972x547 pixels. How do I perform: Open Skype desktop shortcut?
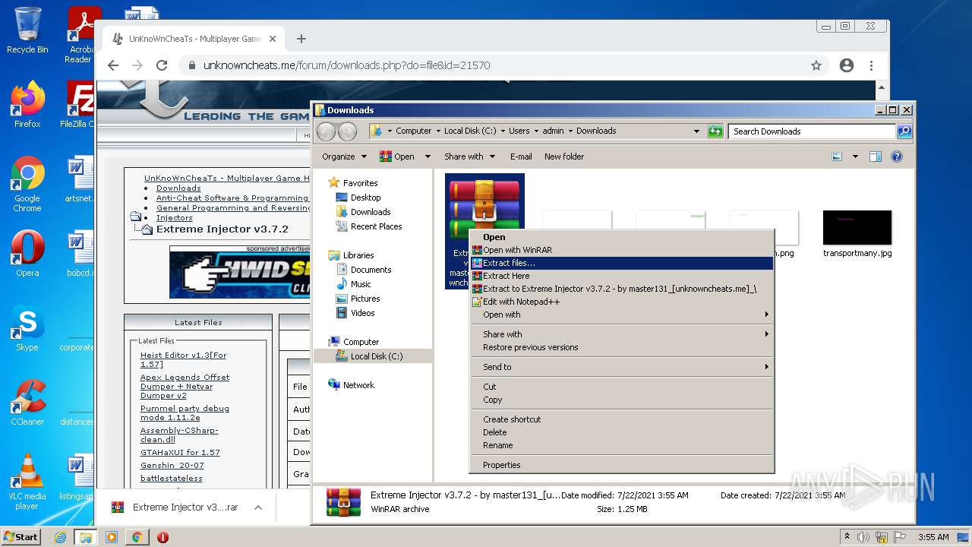(27, 327)
